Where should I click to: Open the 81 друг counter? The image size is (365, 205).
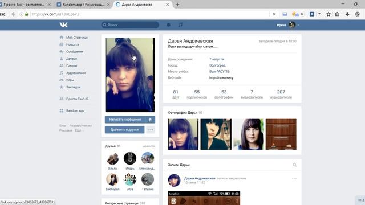click(176, 94)
